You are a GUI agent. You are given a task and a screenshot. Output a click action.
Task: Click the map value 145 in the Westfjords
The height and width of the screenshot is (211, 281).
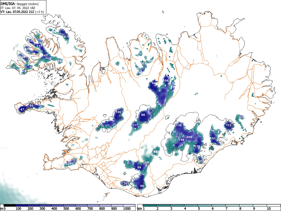tap(45, 55)
